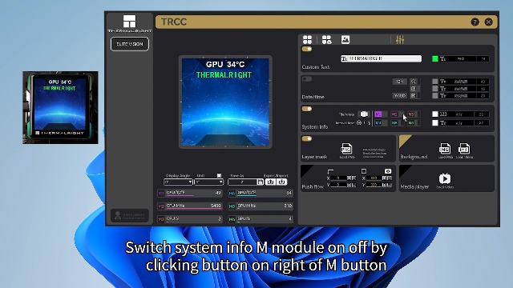Open the green custom text color swatch
This screenshot has width=513, height=288.
point(434,58)
